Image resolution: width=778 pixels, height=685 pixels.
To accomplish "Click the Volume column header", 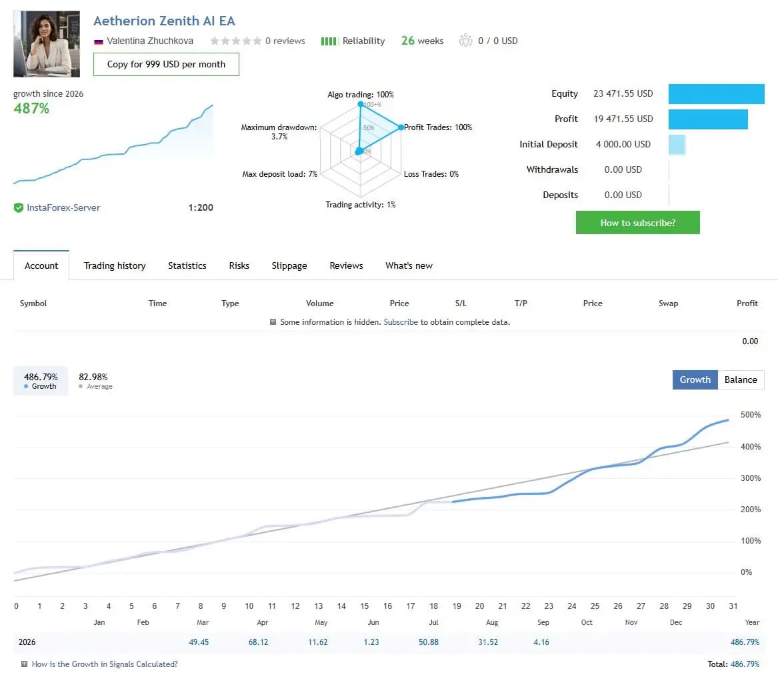I will 320,303.
